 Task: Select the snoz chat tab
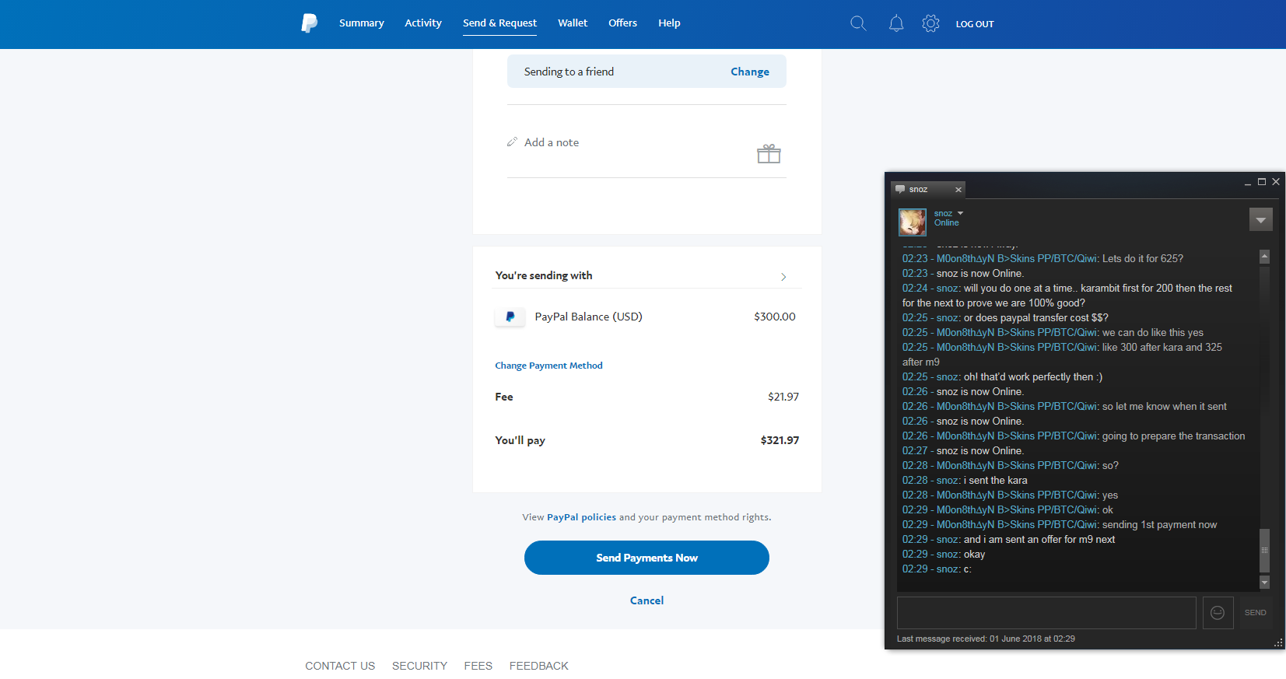[927, 189]
